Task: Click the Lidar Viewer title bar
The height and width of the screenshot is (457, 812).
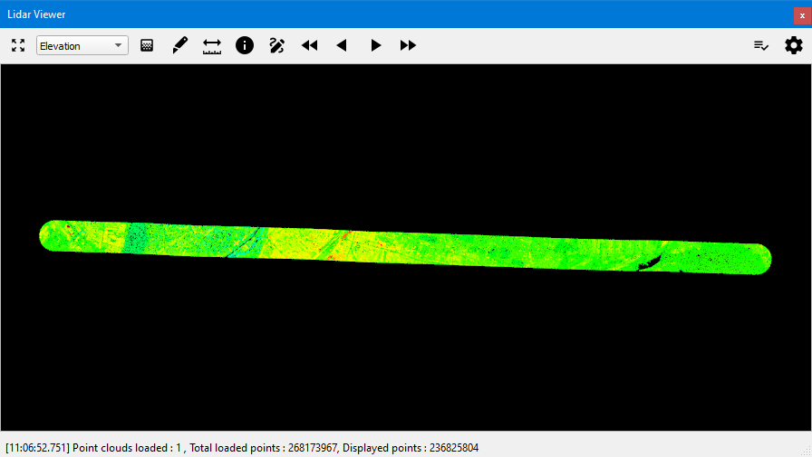Action: (362, 14)
